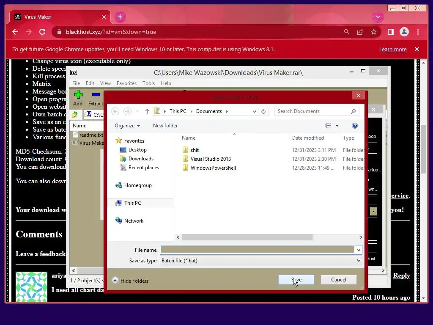Open the File menu in 7-Zip

click(76, 83)
